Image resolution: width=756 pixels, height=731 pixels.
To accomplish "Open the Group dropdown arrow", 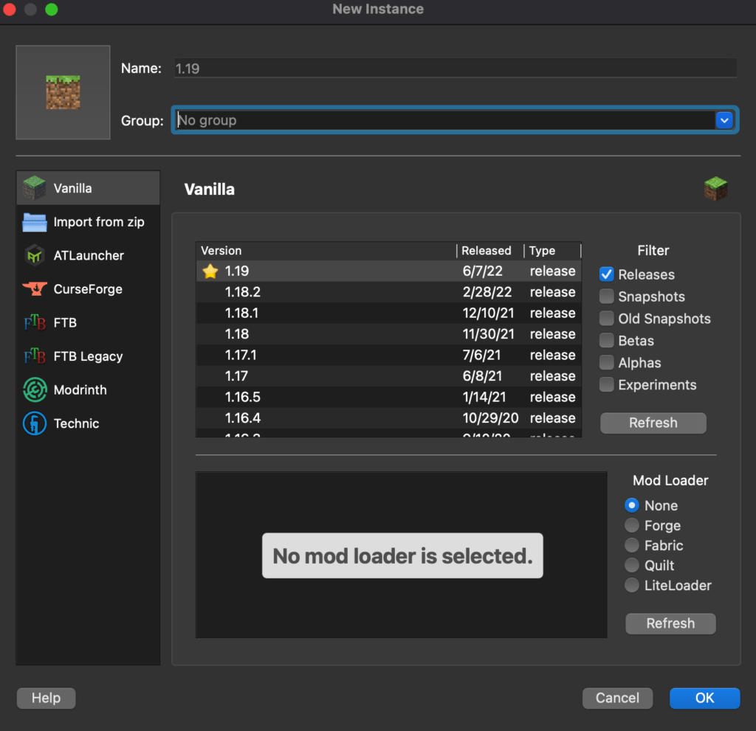I will pyautogui.click(x=724, y=120).
